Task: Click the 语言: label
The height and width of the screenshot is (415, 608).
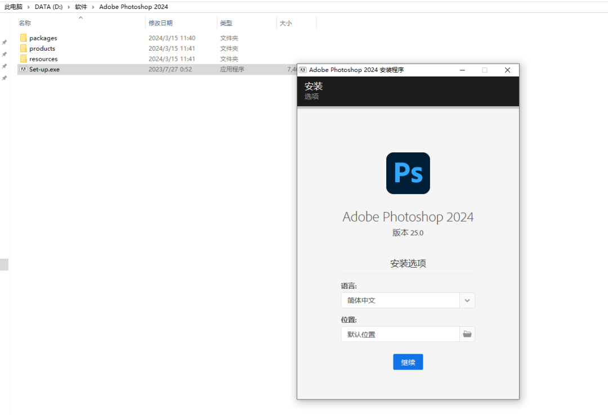Action: [x=348, y=286]
